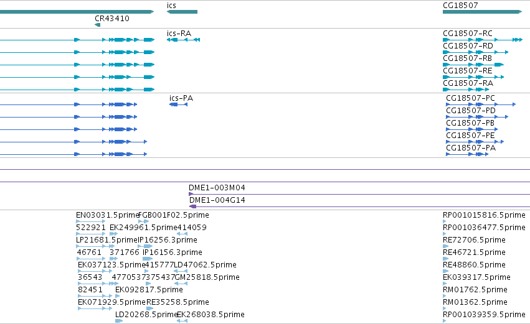This screenshot has width=530, height=324.
Task: Select EST EK039317.5prime
Action: click(x=476, y=277)
